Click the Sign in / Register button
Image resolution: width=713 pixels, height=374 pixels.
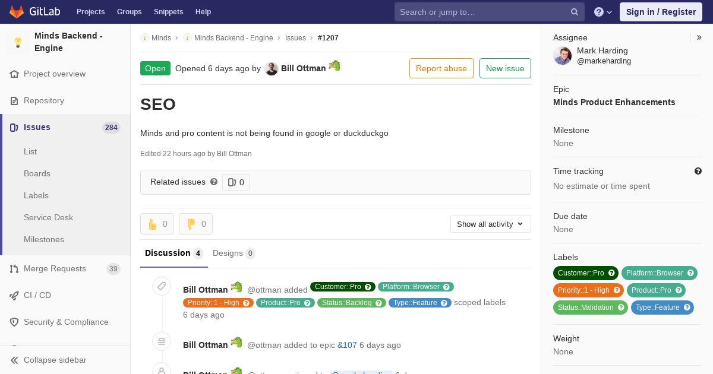(661, 12)
